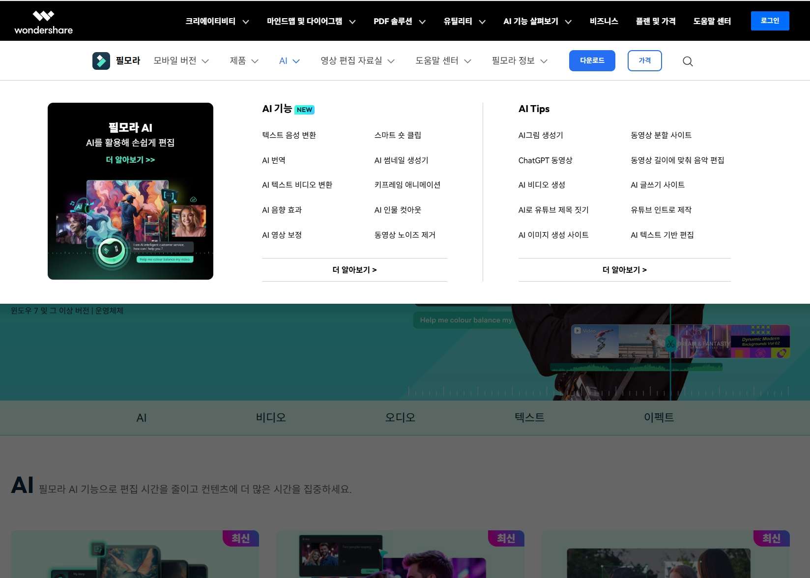
Task: Expand the 크리에이티비티 dropdown
Action: [x=217, y=21]
